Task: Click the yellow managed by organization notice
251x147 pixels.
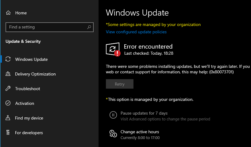Action: click(153, 25)
